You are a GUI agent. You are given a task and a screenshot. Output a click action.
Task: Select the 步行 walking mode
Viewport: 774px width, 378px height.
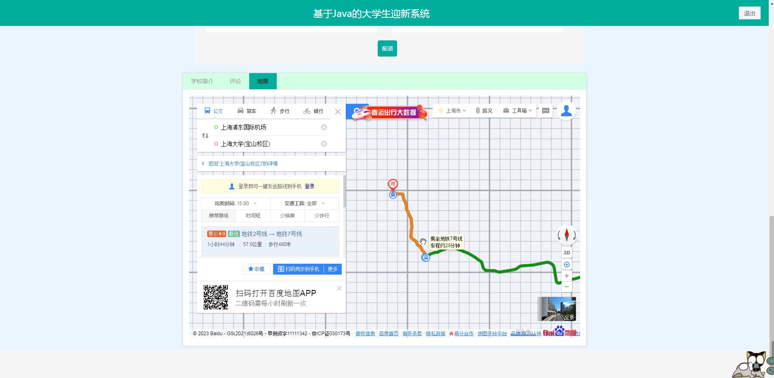280,111
